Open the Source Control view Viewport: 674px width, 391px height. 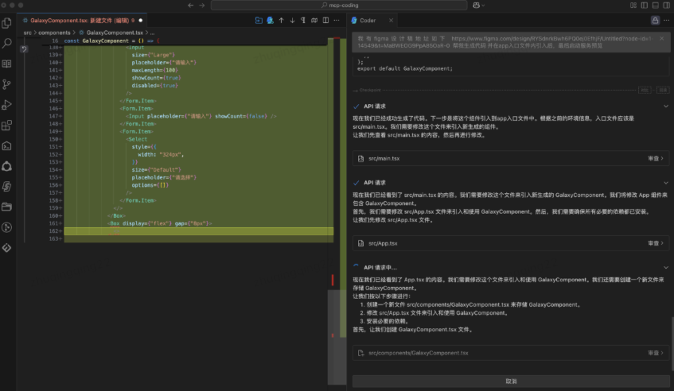coord(7,84)
